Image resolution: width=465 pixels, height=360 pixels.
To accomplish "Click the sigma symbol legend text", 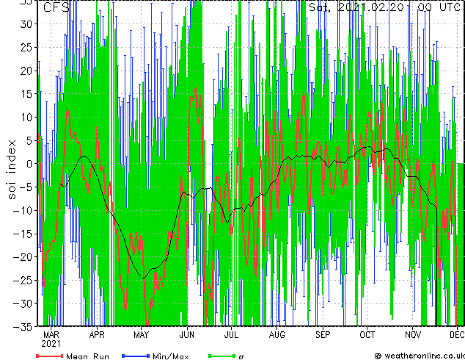I will [x=241, y=357].
